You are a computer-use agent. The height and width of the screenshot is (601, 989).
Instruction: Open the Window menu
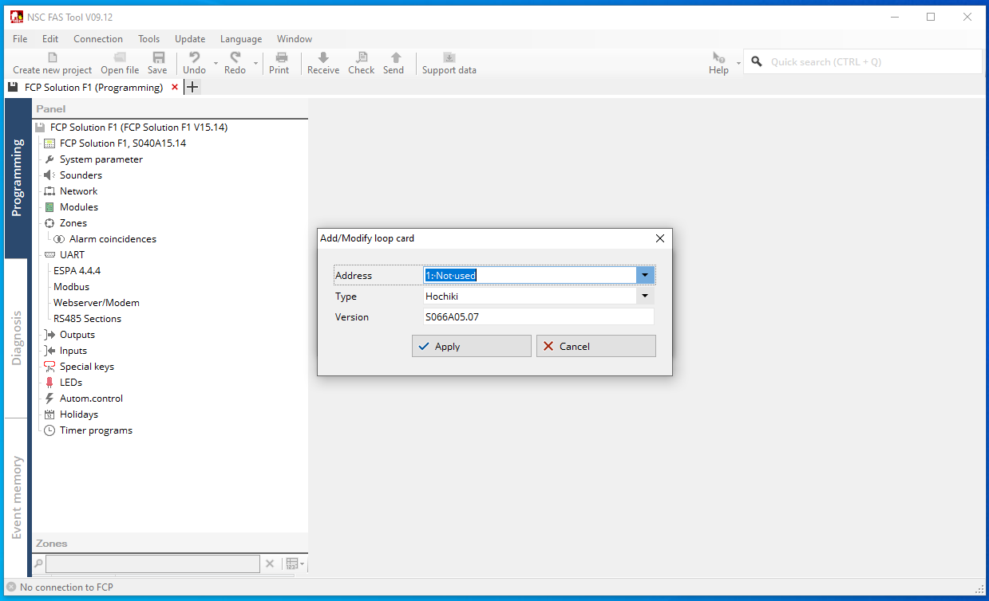pyautogui.click(x=295, y=38)
